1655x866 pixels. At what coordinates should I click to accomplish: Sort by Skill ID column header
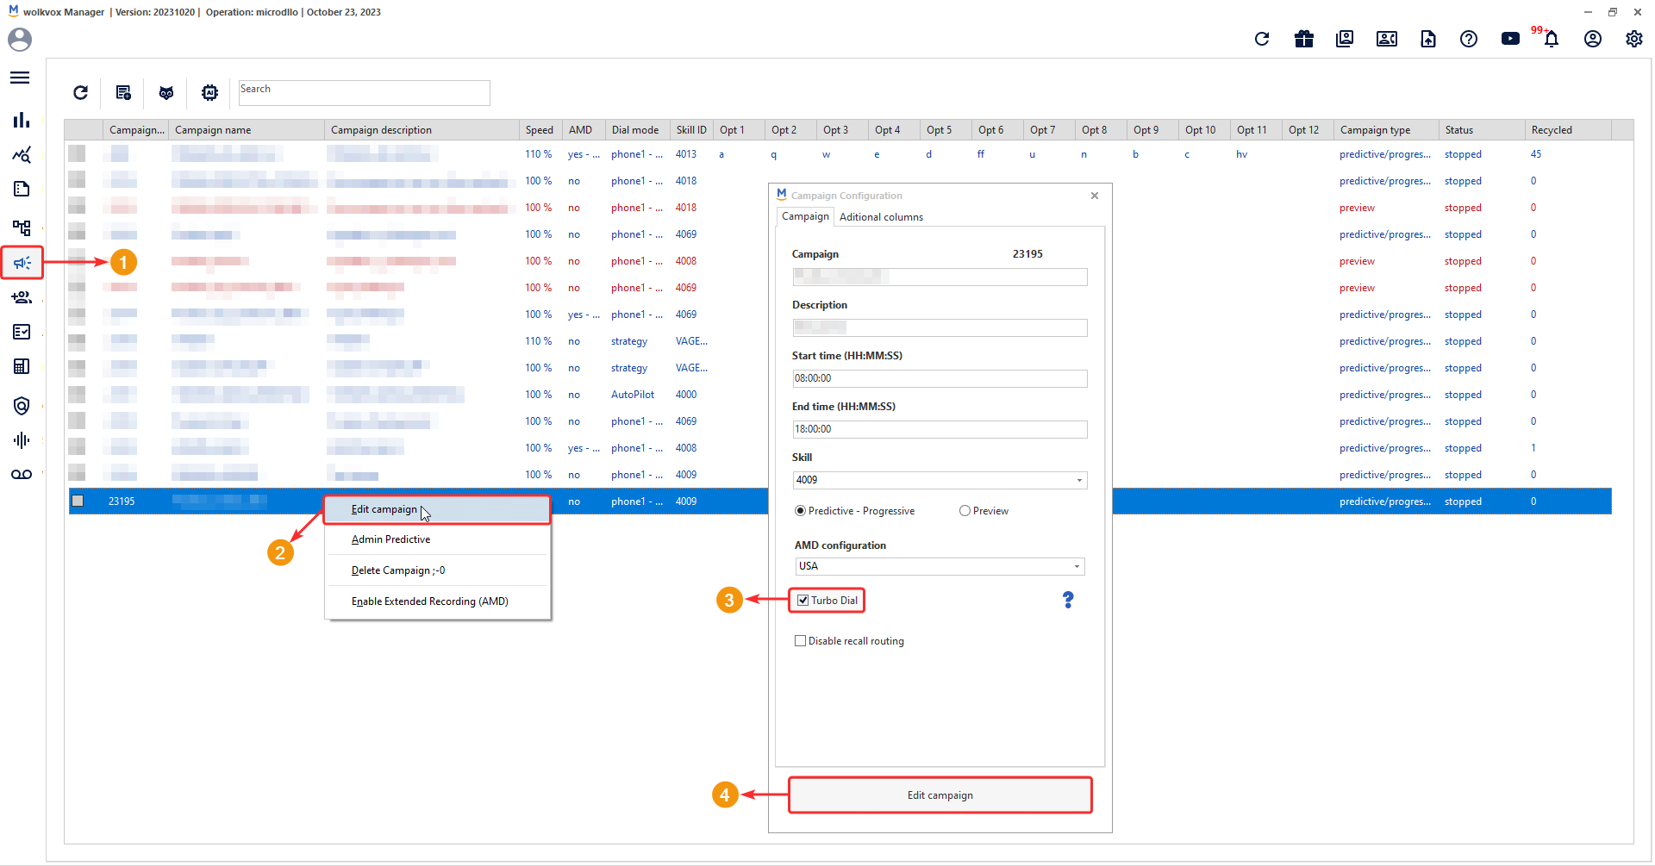pos(691,130)
